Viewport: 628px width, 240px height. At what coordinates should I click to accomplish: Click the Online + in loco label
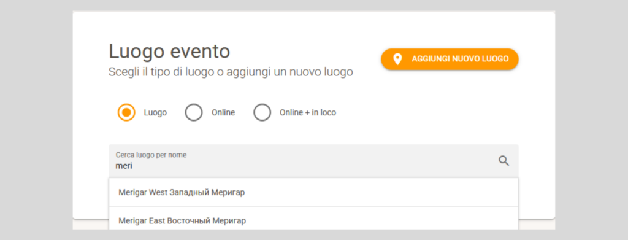click(308, 112)
